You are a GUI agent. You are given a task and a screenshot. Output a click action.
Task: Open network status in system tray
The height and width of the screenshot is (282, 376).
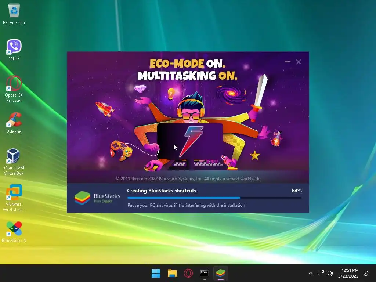[321, 273]
